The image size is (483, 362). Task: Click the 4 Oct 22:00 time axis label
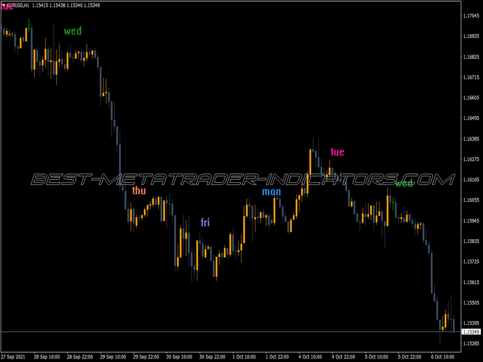coord(343,357)
